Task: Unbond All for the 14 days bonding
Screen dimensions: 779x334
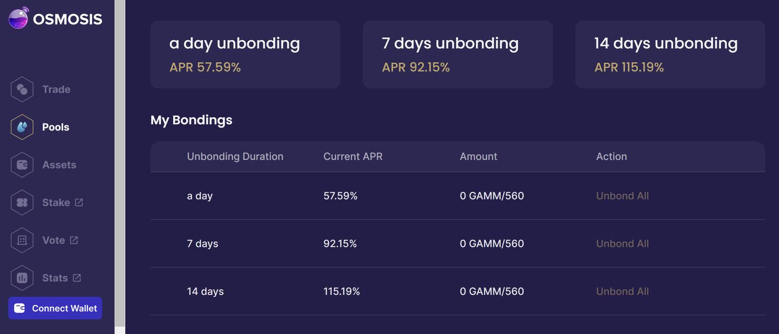Action: [x=623, y=291]
